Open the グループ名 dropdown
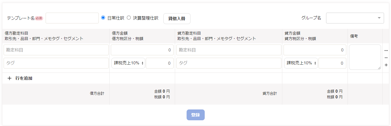 (x=355, y=18)
